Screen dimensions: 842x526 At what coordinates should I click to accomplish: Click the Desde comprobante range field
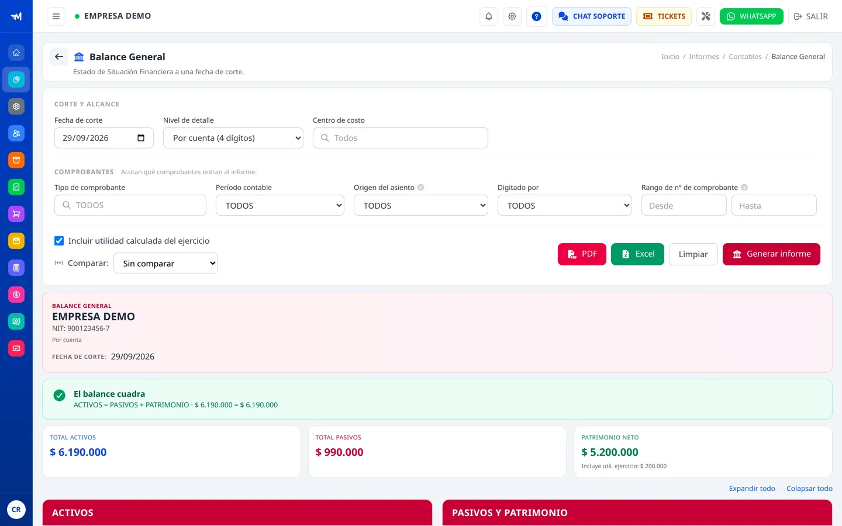[684, 205]
